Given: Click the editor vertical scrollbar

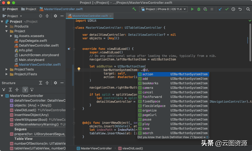Looking at the screenshot, I should coord(250,42).
